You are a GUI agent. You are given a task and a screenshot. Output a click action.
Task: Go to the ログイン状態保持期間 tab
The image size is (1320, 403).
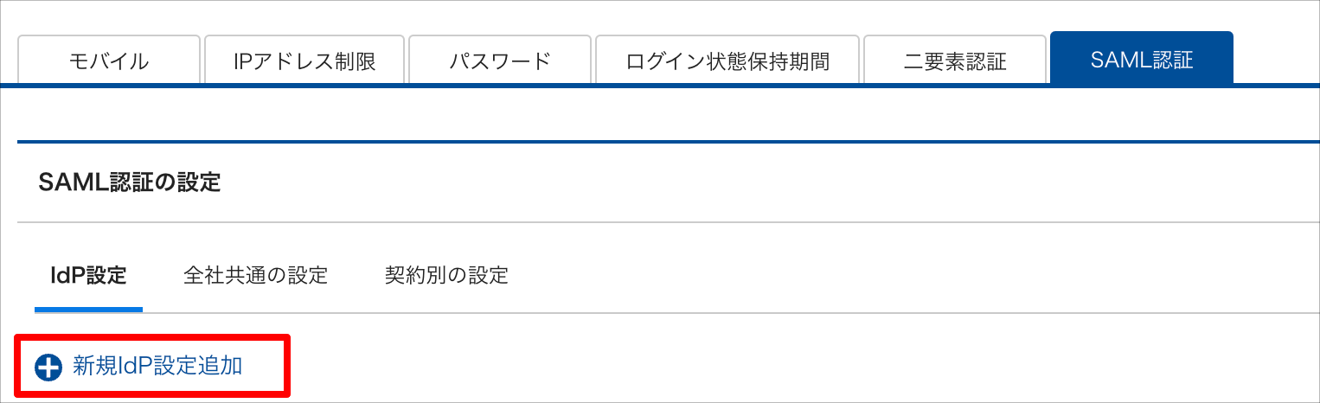(x=727, y=60)
